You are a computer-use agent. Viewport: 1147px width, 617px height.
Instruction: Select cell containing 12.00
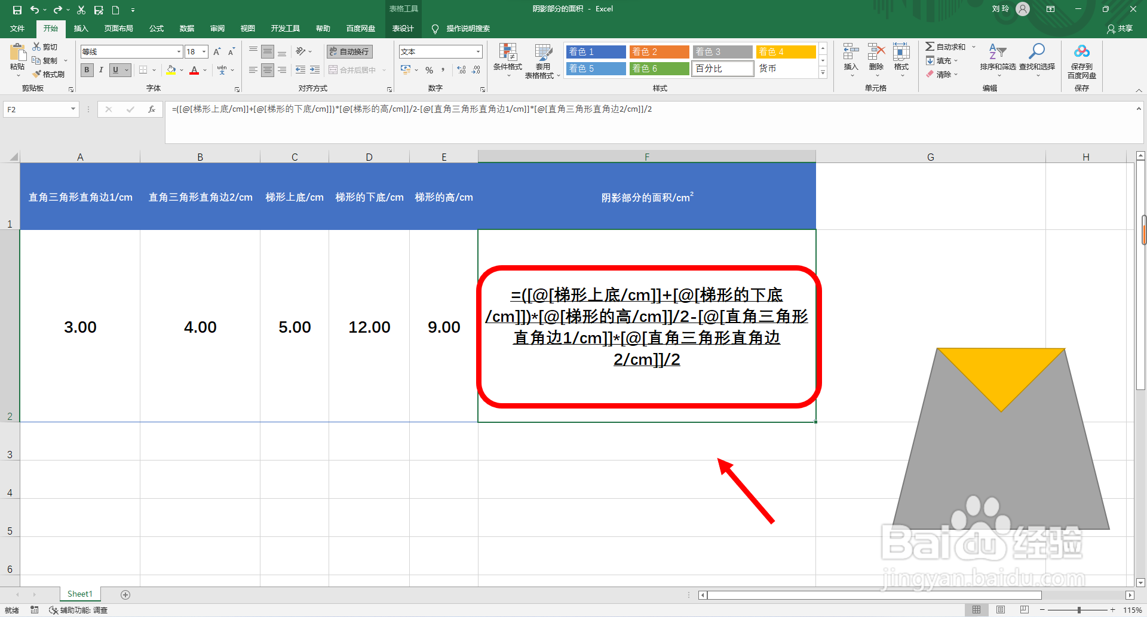[369, 326]
